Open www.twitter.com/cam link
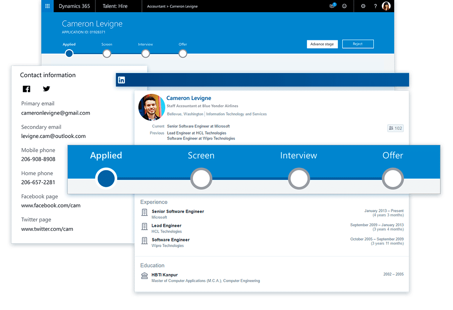 tap(47, 229)
